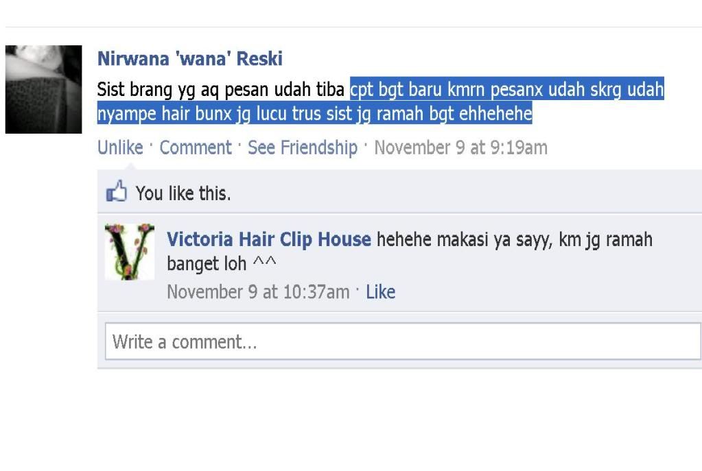Focus the "Write a comment..." field

[x=403, y=341]
